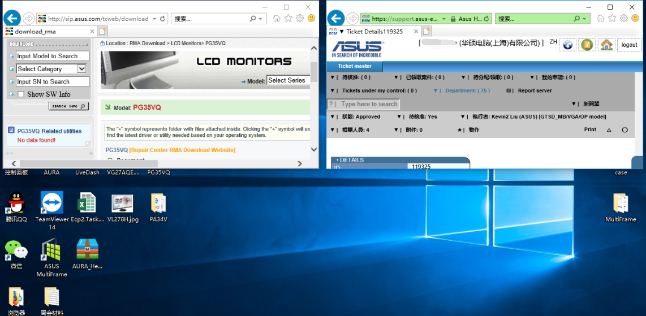The image size is (646, 316).
Task: Open Tools gear in download_rma browser window
Action: click(300, 19)
